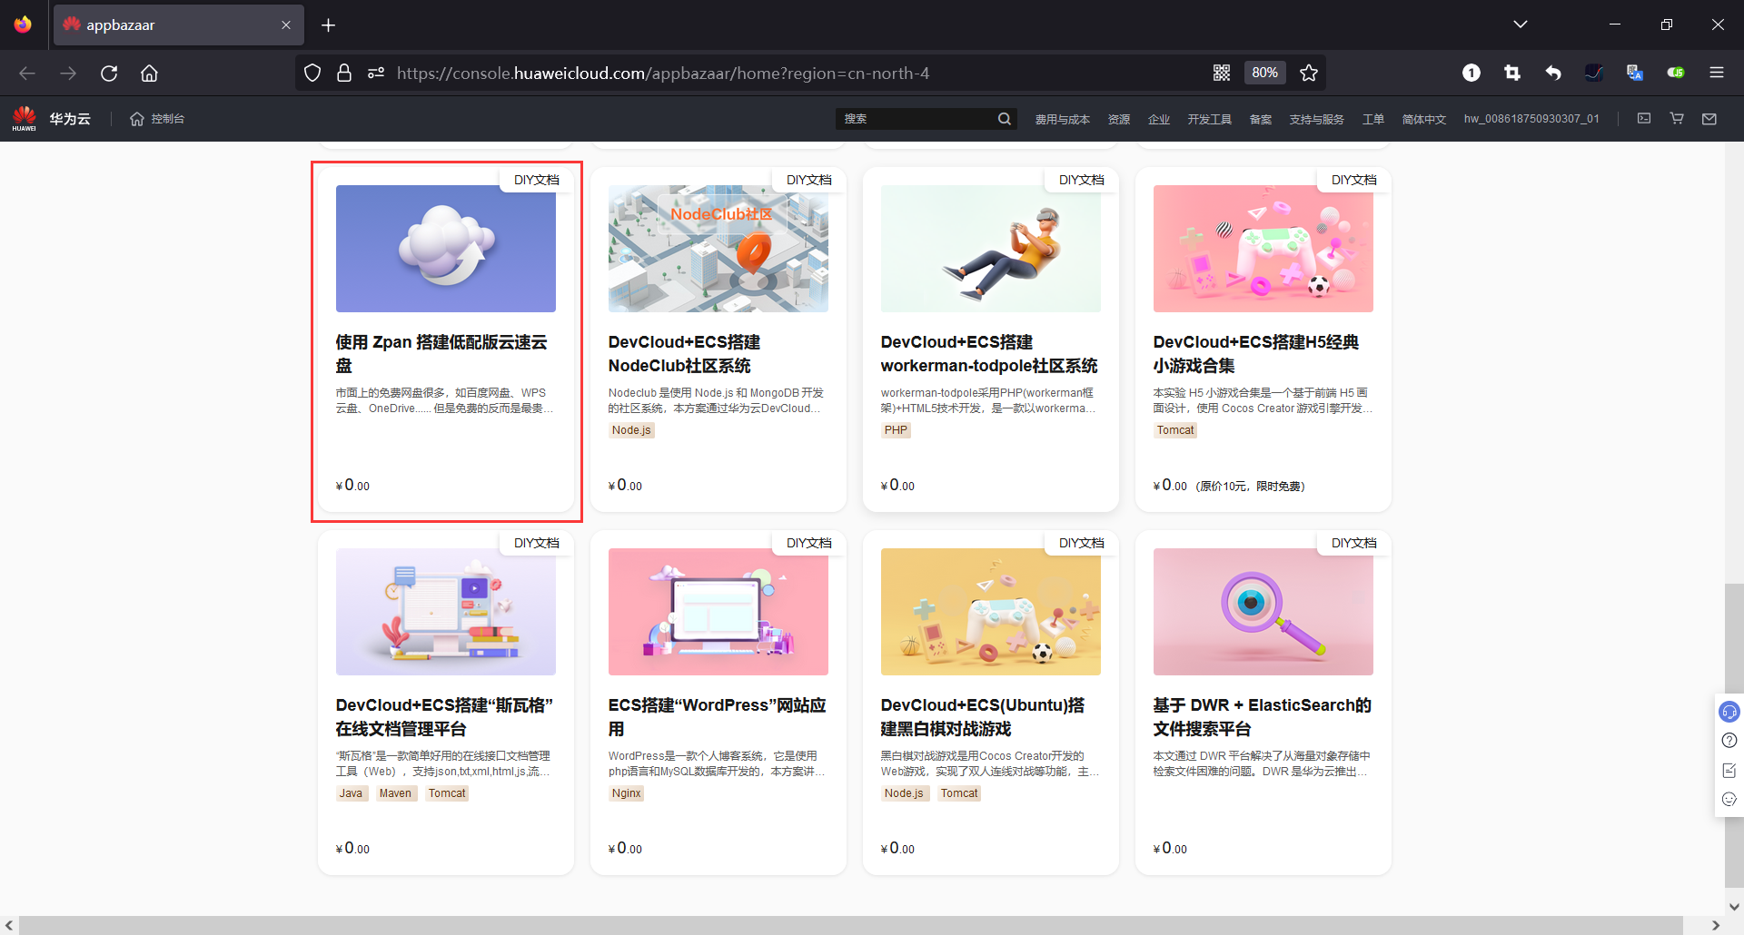This screenshot has height=935, width=1744.
Task: Open the 简体中文 language selector
Action: (1423, 118)
